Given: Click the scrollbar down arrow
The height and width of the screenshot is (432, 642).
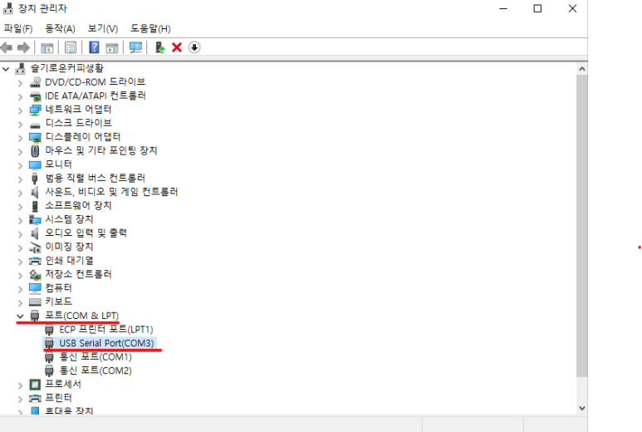Looking at the screenshot, I should pos(582,408).
